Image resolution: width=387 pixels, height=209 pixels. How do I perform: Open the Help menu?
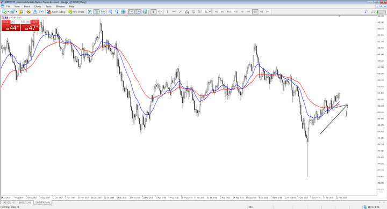[71, 6]
